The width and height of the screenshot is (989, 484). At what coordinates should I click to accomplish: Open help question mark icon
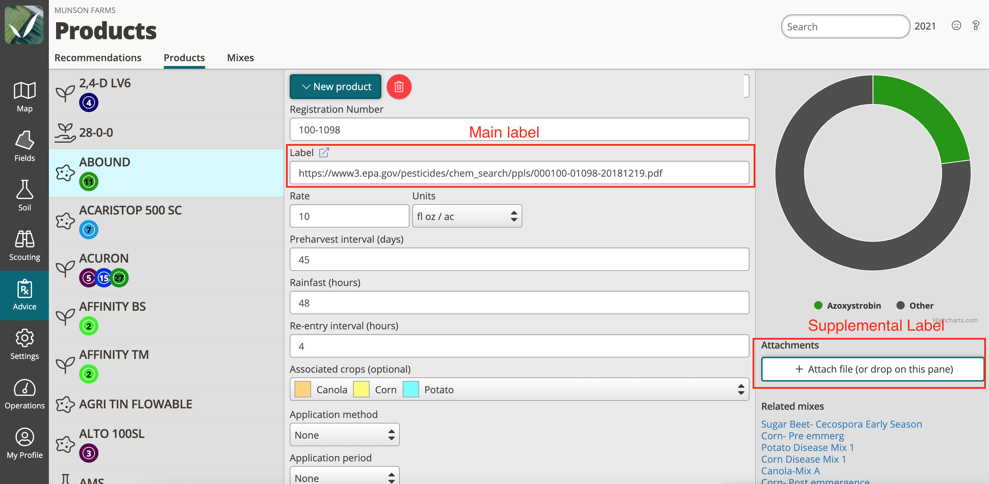tap(976, 26)
